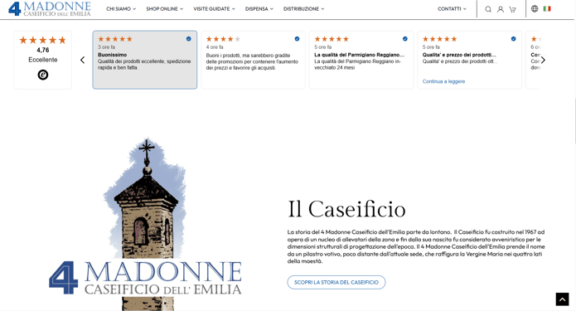Expand the Dispensa menu
Viewport: 576px width, 311px height.
259,9
